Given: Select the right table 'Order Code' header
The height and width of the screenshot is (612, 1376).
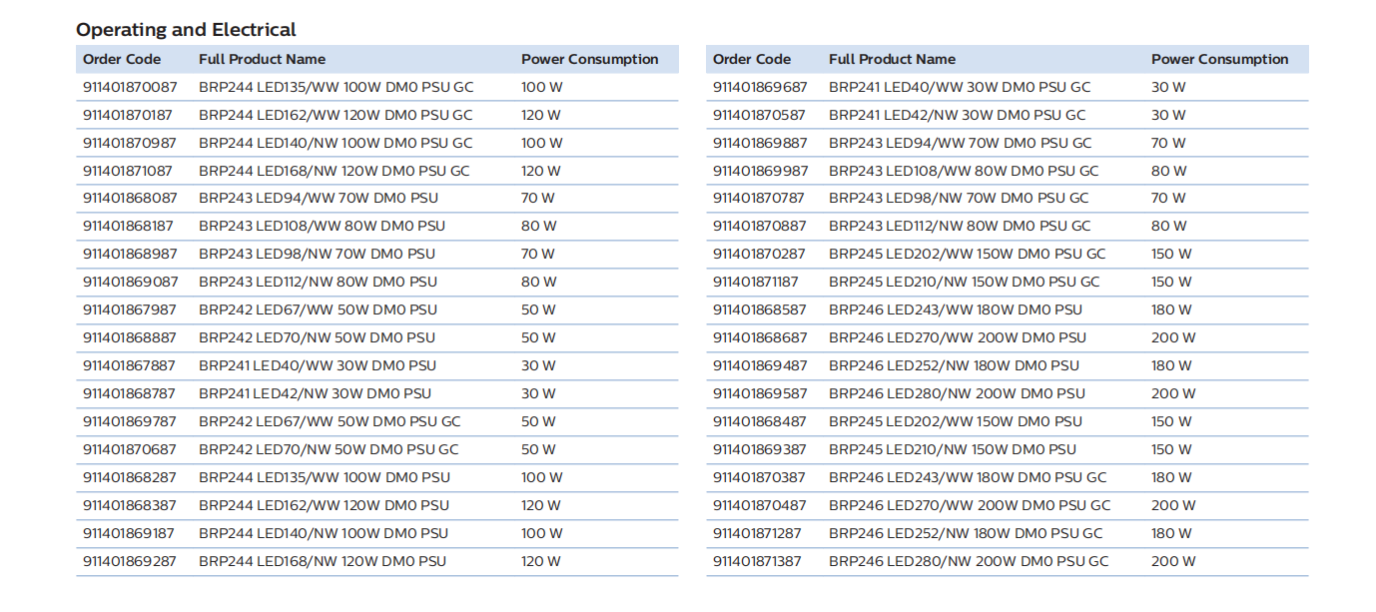Looking at the screenshot, I should 752,59.
